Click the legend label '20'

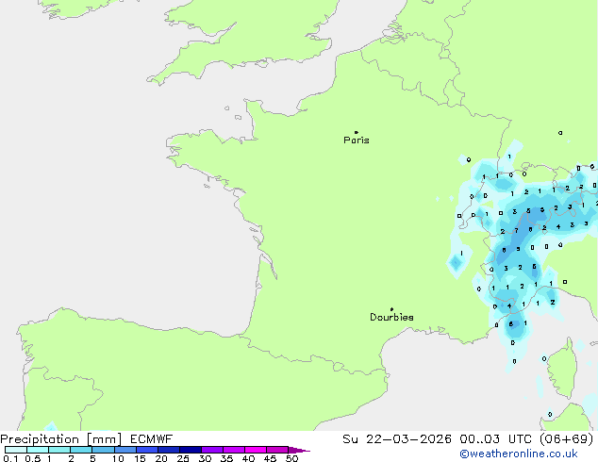(161, 458)
